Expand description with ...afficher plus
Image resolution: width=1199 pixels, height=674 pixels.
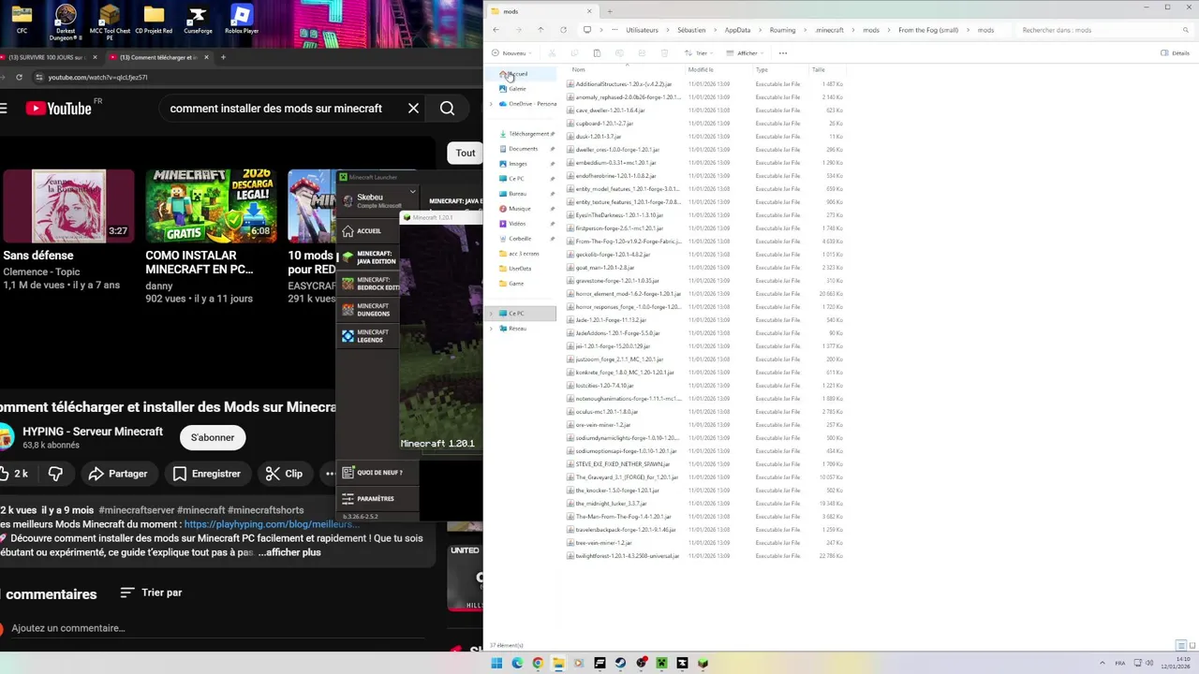pyautogui.click(x=289, y=552)
